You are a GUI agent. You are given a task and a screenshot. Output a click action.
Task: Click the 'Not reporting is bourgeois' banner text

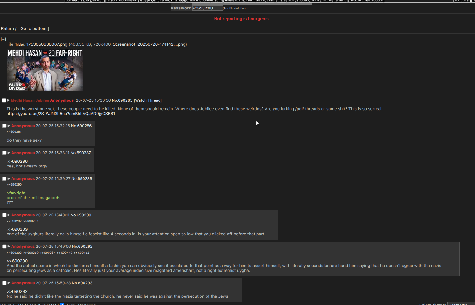click(x=241, y=19)
